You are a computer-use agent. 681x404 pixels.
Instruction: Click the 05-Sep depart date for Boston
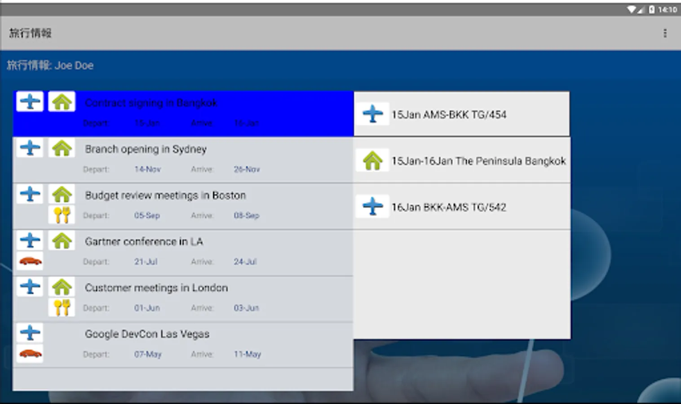tap(147, 215)
